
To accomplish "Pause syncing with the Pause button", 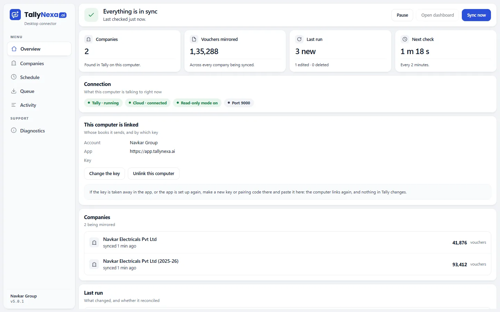I will pyautogui.click(x=402, y=15).
